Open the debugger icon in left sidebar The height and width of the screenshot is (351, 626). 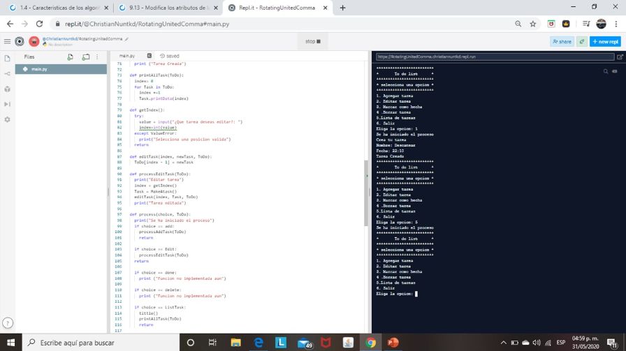point(8,104)
